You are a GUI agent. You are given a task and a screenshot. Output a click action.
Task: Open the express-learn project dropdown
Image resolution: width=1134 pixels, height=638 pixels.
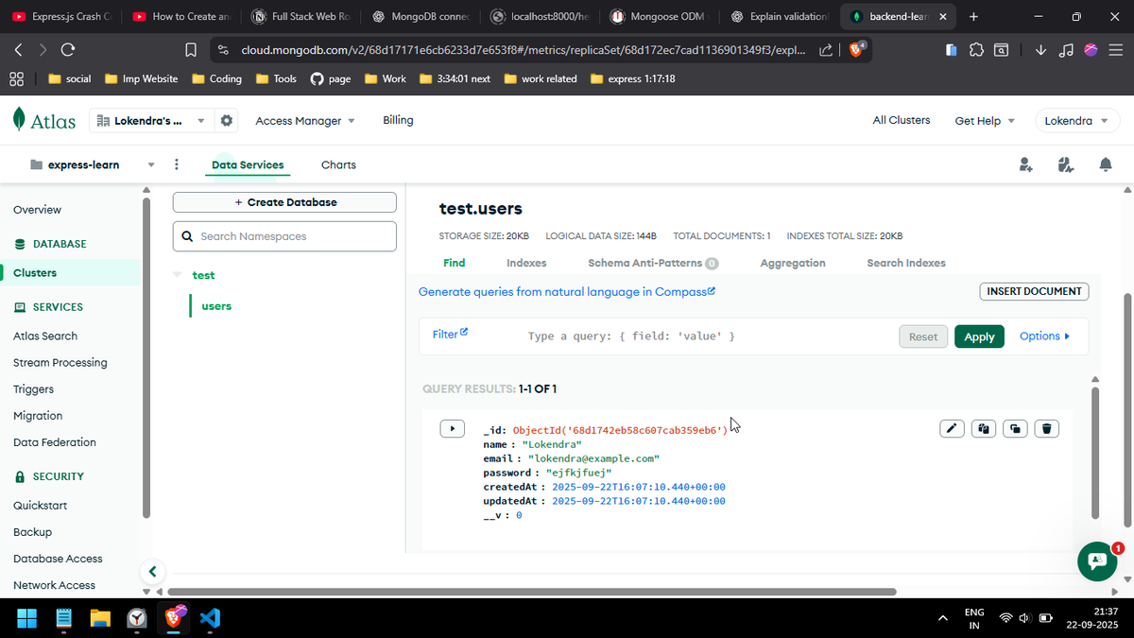coord(150,164)
